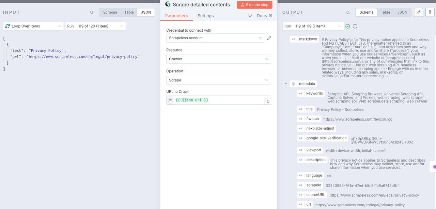Select the description field pill
Viewport: 436px width, 209px height.
pos(312,160)
